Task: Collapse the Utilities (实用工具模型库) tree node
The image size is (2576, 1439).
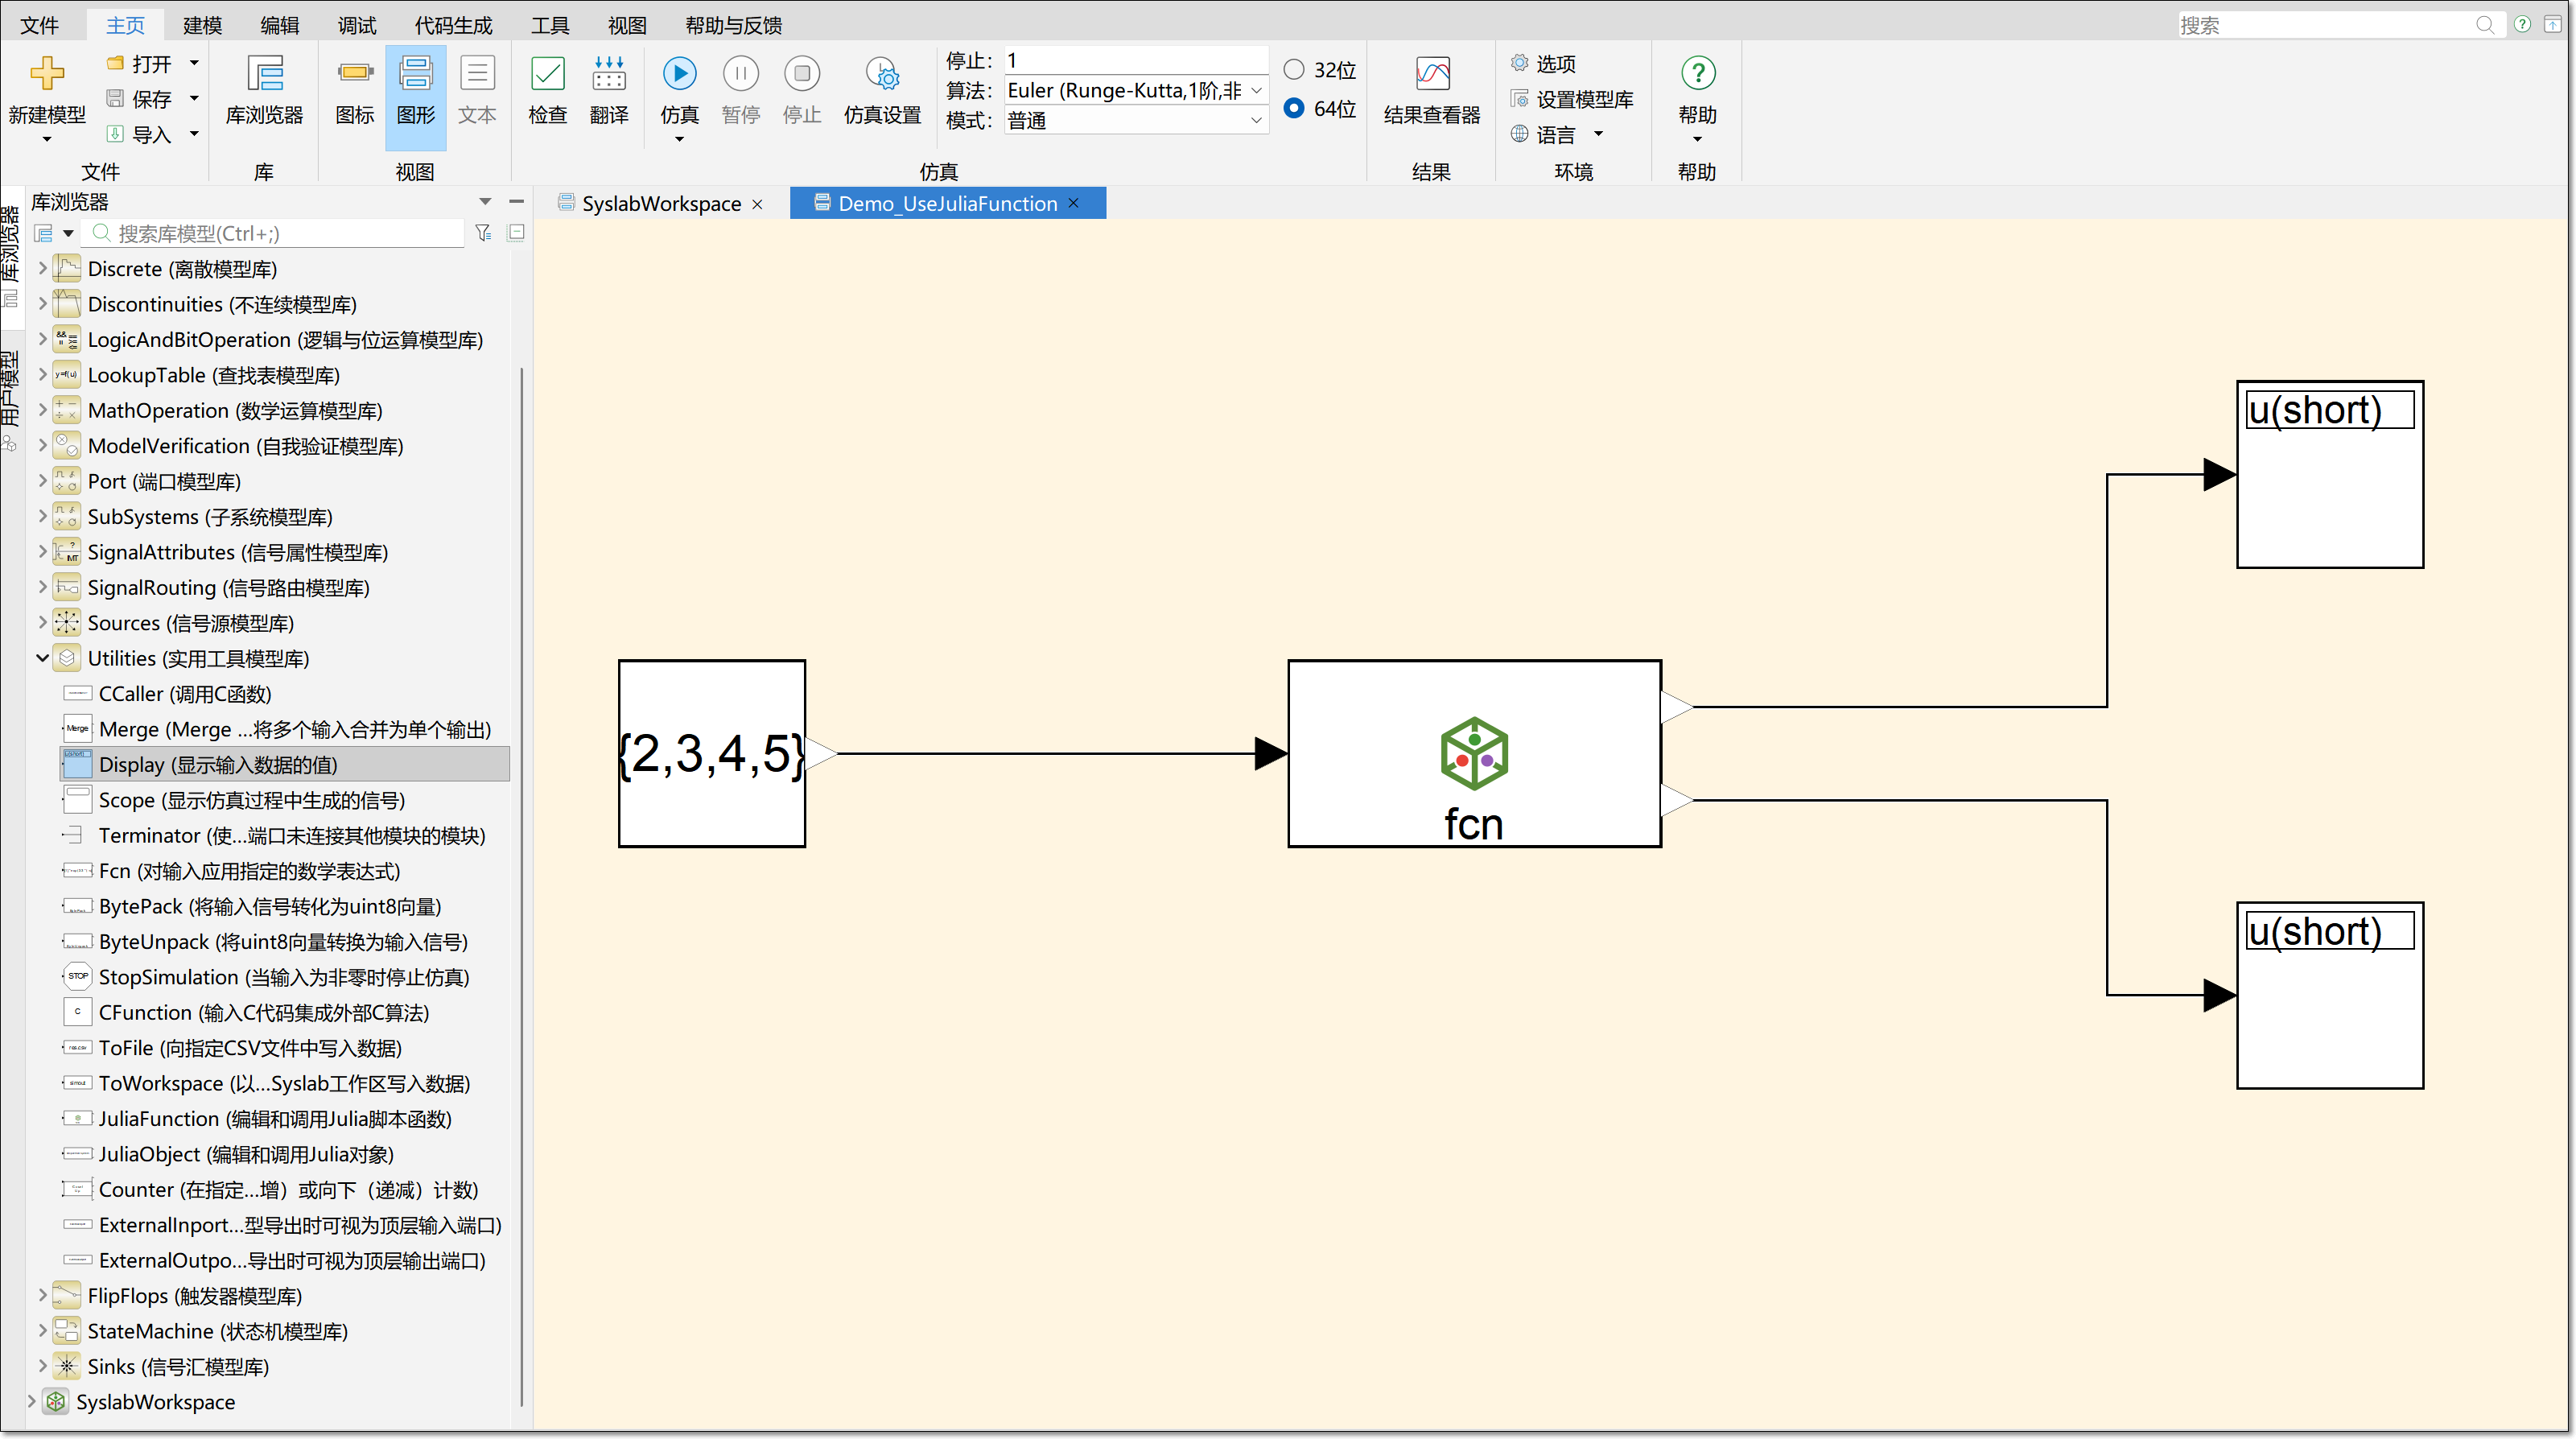Action: (42, 658)
